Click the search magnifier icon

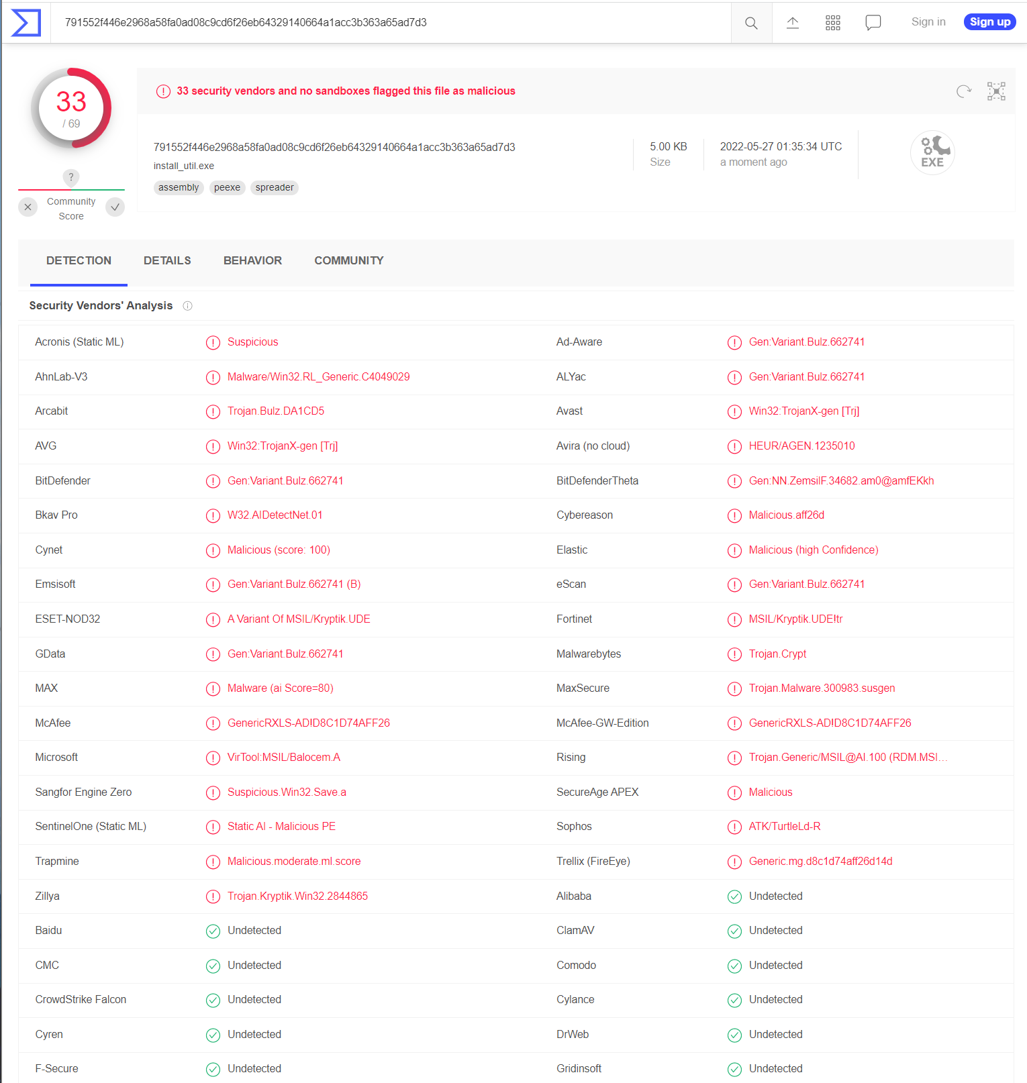[x=751, y=23]
